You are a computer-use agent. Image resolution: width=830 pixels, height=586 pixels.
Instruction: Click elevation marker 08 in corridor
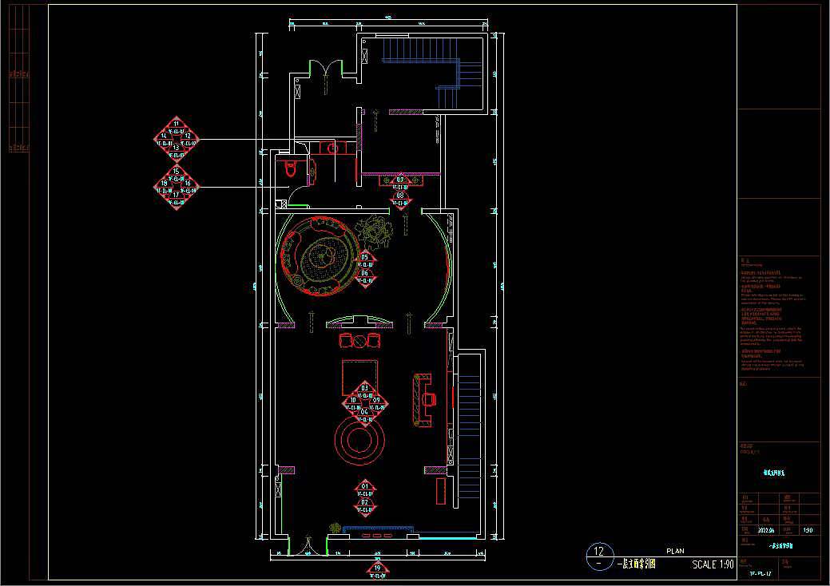(x=400, y=199)
